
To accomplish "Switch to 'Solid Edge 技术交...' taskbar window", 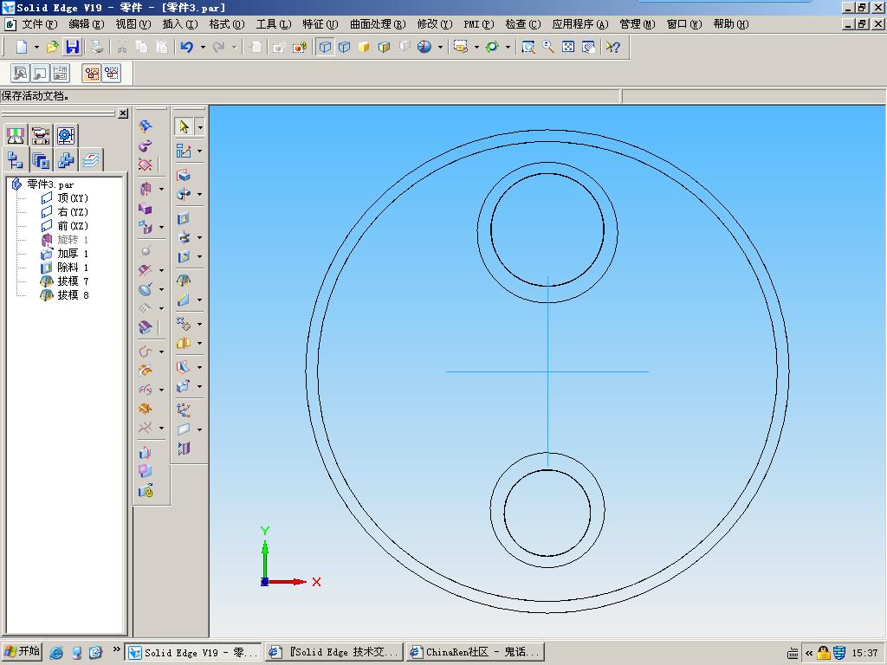I will pos(335,652).
